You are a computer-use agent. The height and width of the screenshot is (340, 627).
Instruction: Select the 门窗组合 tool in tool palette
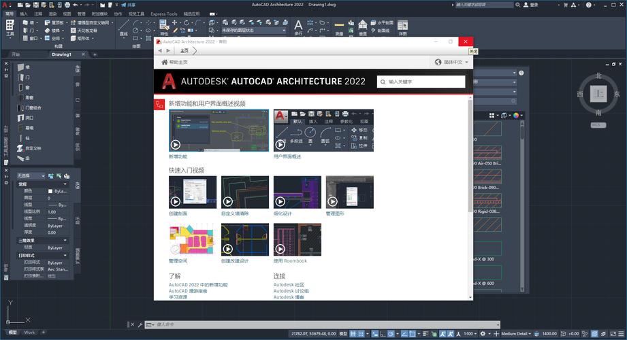click(x=29, y=108)
